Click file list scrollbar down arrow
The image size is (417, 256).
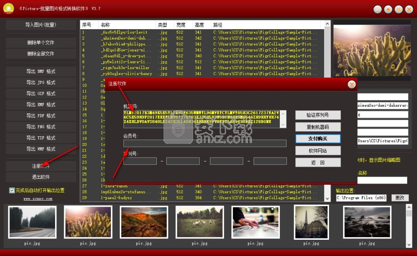(327, 198)
